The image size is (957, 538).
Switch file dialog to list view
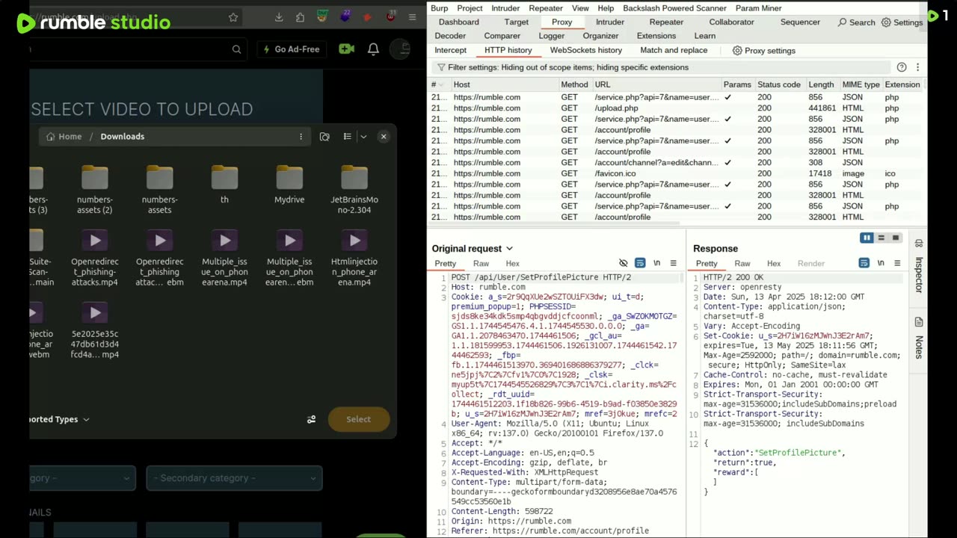[x=347, y=137]
